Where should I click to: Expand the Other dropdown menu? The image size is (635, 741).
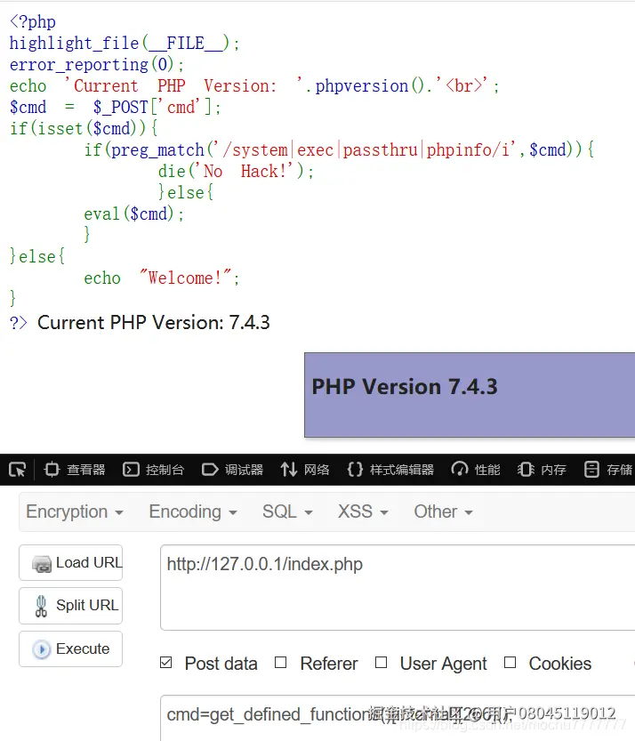tap(443, 511)
